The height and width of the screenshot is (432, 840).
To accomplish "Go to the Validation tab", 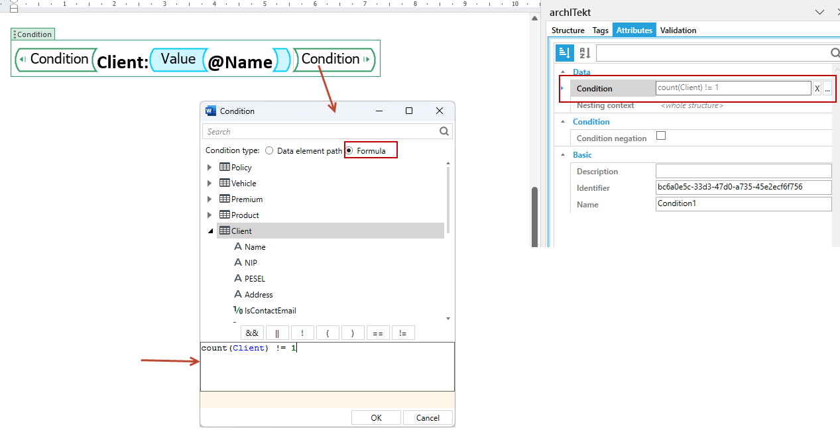I will pos(678,30).
